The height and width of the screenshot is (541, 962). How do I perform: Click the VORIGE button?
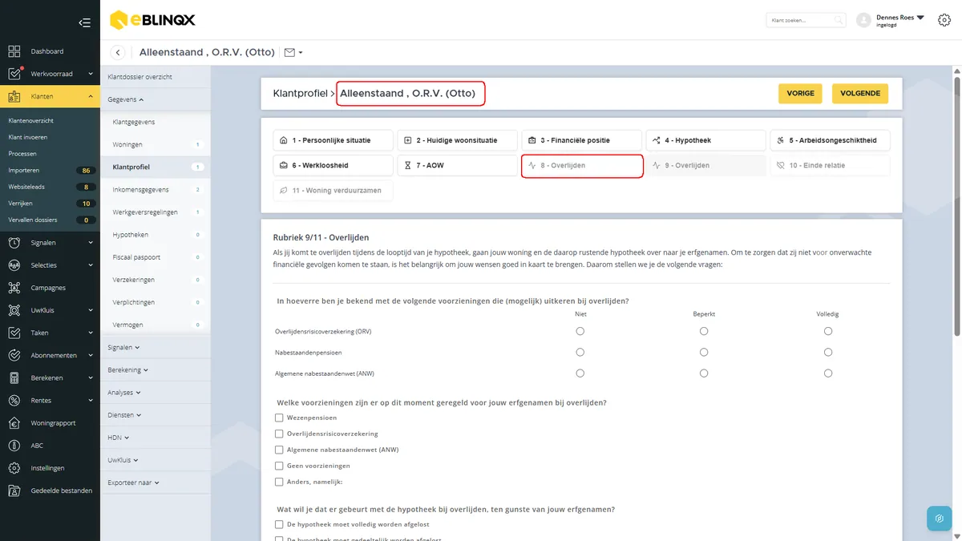[800, 94]
